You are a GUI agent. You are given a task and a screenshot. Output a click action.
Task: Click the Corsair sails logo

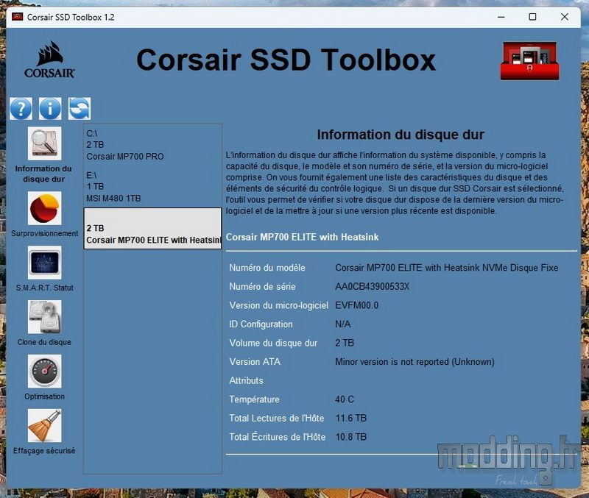(49, 60)
